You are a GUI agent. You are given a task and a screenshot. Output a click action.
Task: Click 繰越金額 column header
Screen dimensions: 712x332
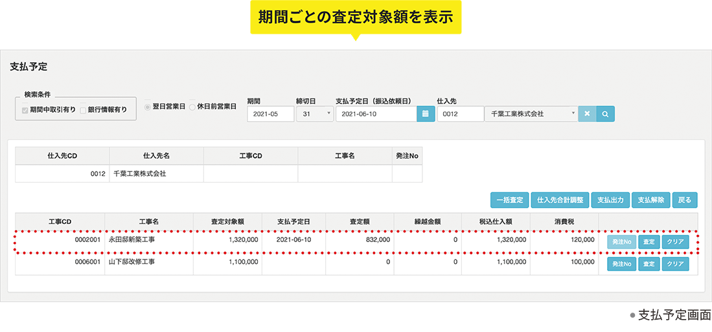(x=428, y=222)
